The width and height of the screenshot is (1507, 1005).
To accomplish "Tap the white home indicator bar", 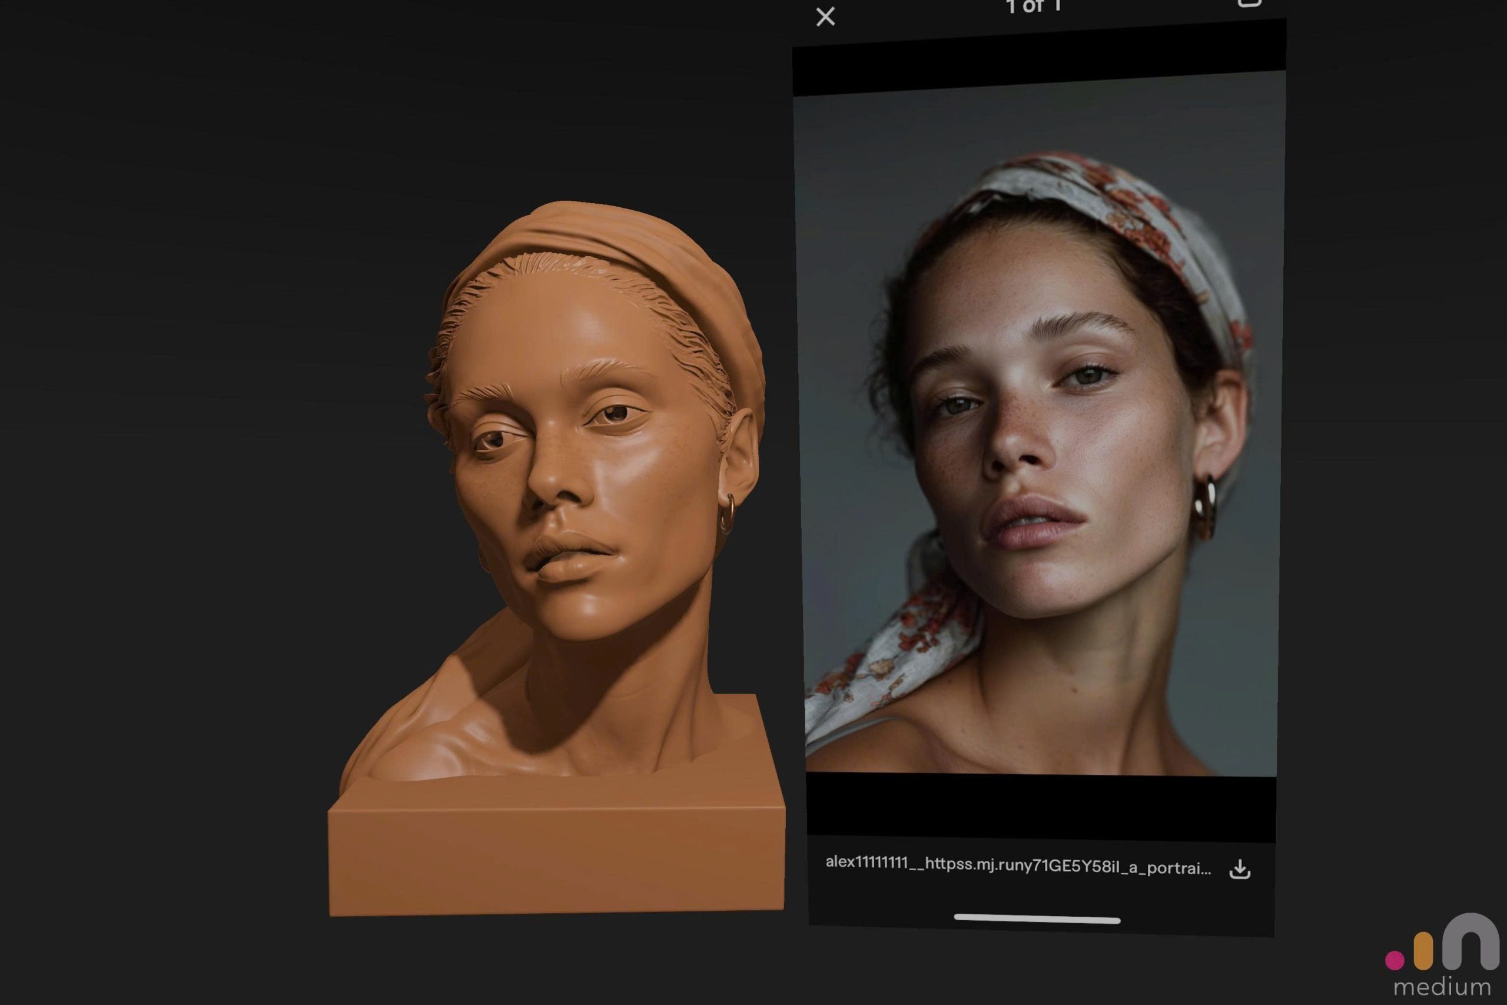I will pyautogui.click(x=1037, y=918).
